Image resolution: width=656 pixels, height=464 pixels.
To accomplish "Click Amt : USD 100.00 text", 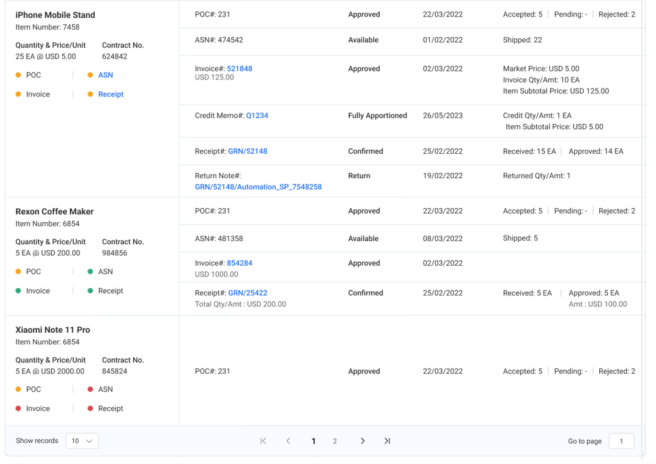I will click(x=598, y=305).
